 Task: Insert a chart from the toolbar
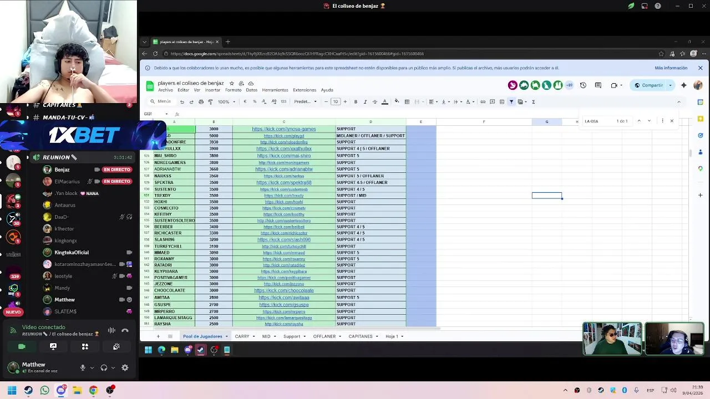pyautogui.click(x=501, y=102)
